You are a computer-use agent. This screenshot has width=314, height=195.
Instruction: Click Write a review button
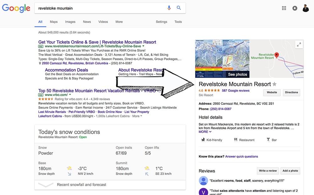coord(268,171)
